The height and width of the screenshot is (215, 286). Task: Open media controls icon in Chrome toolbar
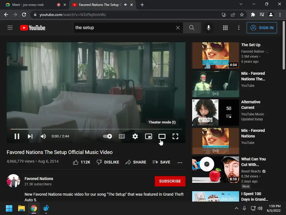point(262,15)
